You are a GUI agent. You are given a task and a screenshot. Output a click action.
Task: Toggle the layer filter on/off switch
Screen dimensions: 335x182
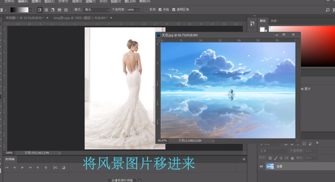point(317,143)
